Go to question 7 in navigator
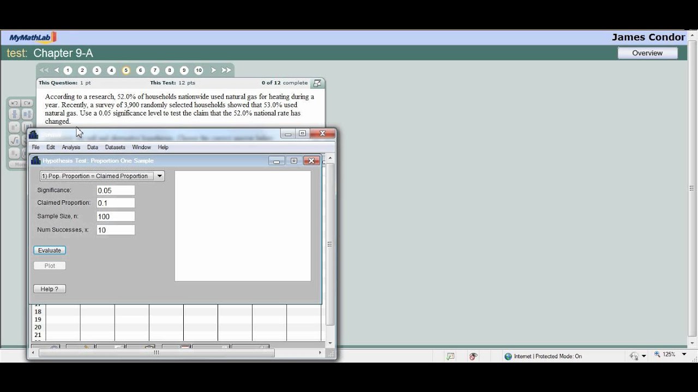The width and height of the screenshot is (698, 392). 155,70
